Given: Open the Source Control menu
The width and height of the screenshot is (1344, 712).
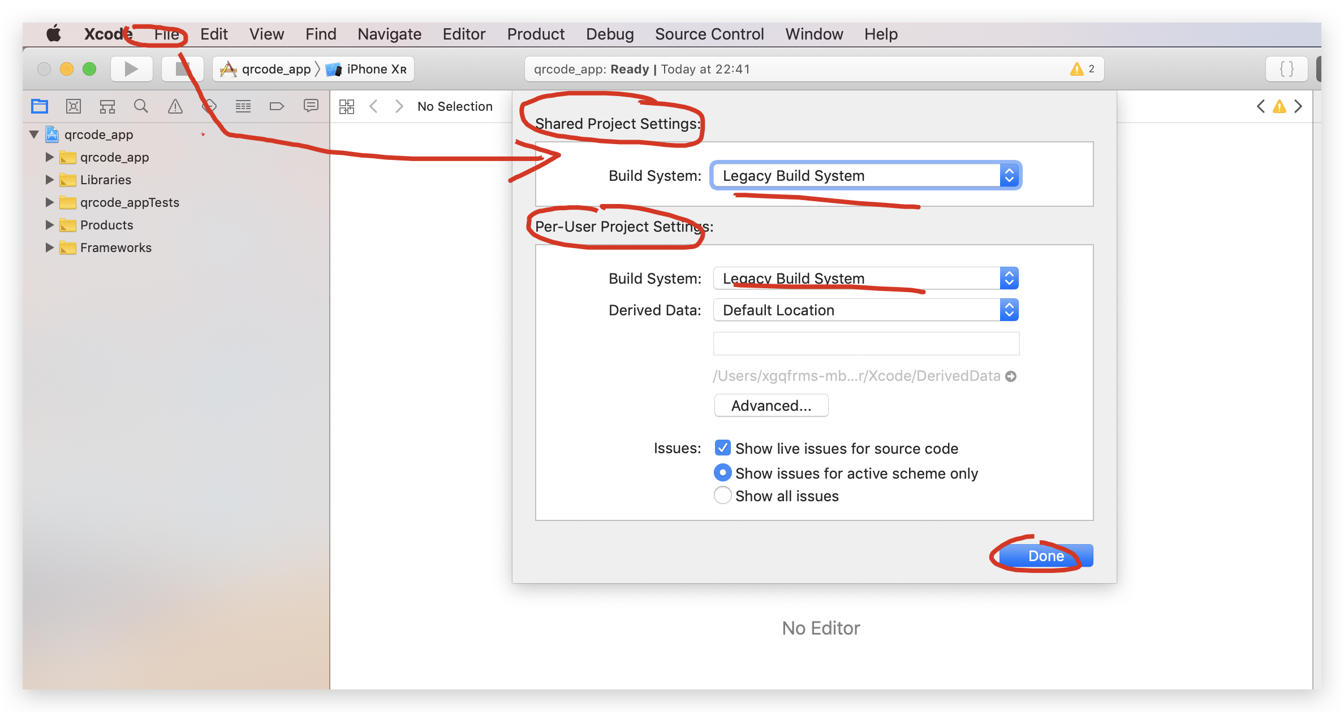Looking at the screenshot, I should 709,34.
